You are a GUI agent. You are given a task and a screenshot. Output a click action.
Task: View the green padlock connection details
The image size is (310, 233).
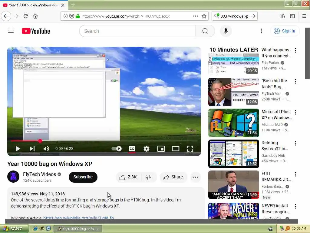(x=78, y=16)
